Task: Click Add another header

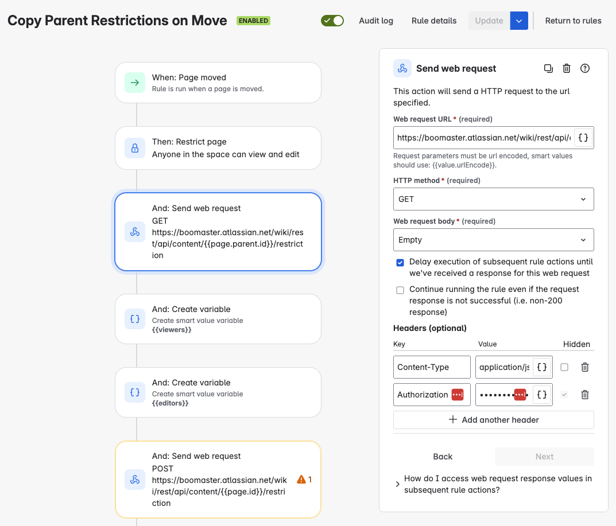Action: coord(493,420)
